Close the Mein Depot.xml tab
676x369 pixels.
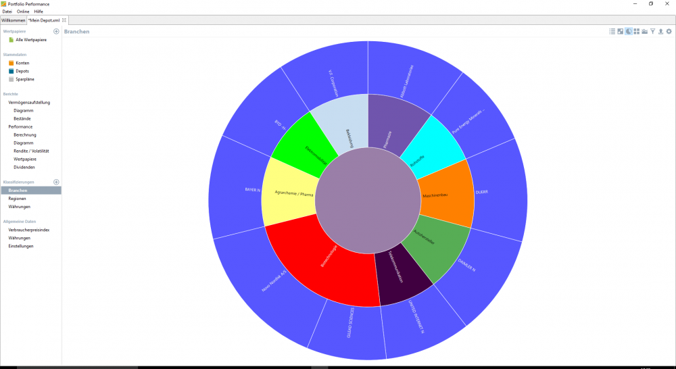point(64,20)
